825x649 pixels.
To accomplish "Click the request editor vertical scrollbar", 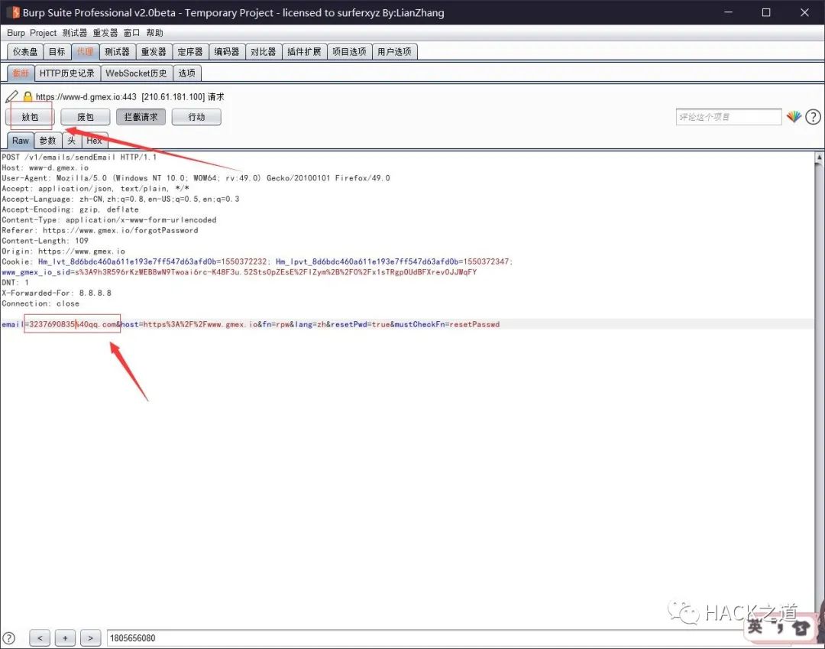I will [819, 390].
